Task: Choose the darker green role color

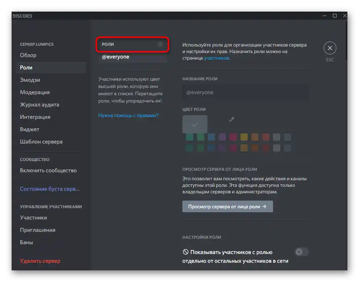Action: tap(201, 148)
